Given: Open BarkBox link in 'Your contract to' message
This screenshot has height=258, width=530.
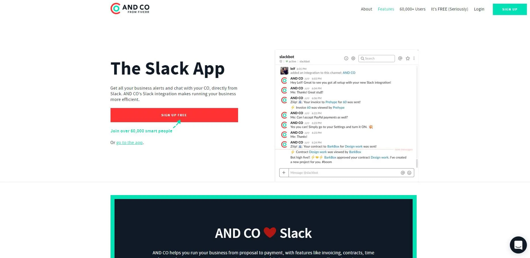Looking at the screenshot, I should pos(333,147).
